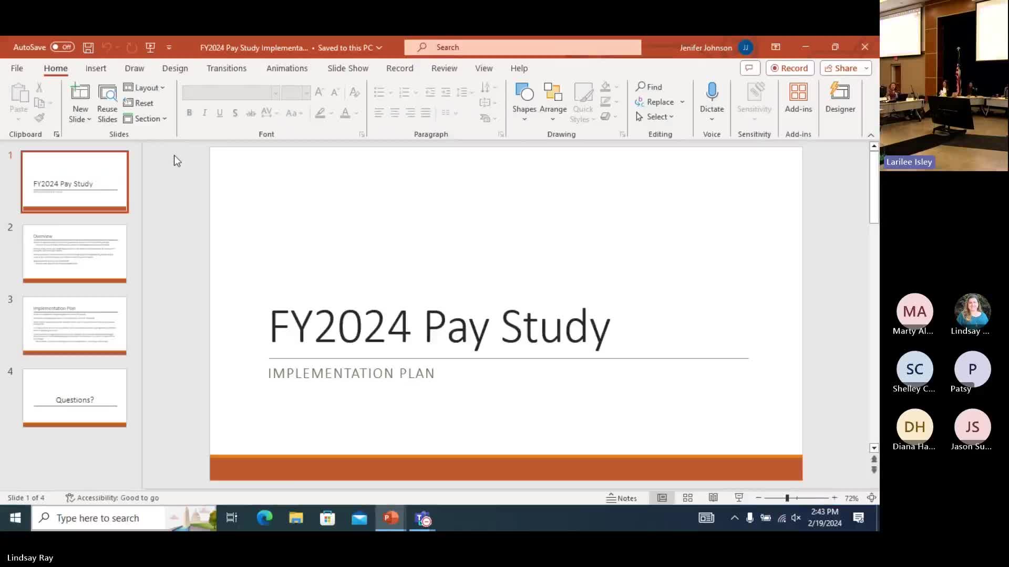Open PowerPoint from the Windows taskbar
1009x567 pixels.
point(390,518)
